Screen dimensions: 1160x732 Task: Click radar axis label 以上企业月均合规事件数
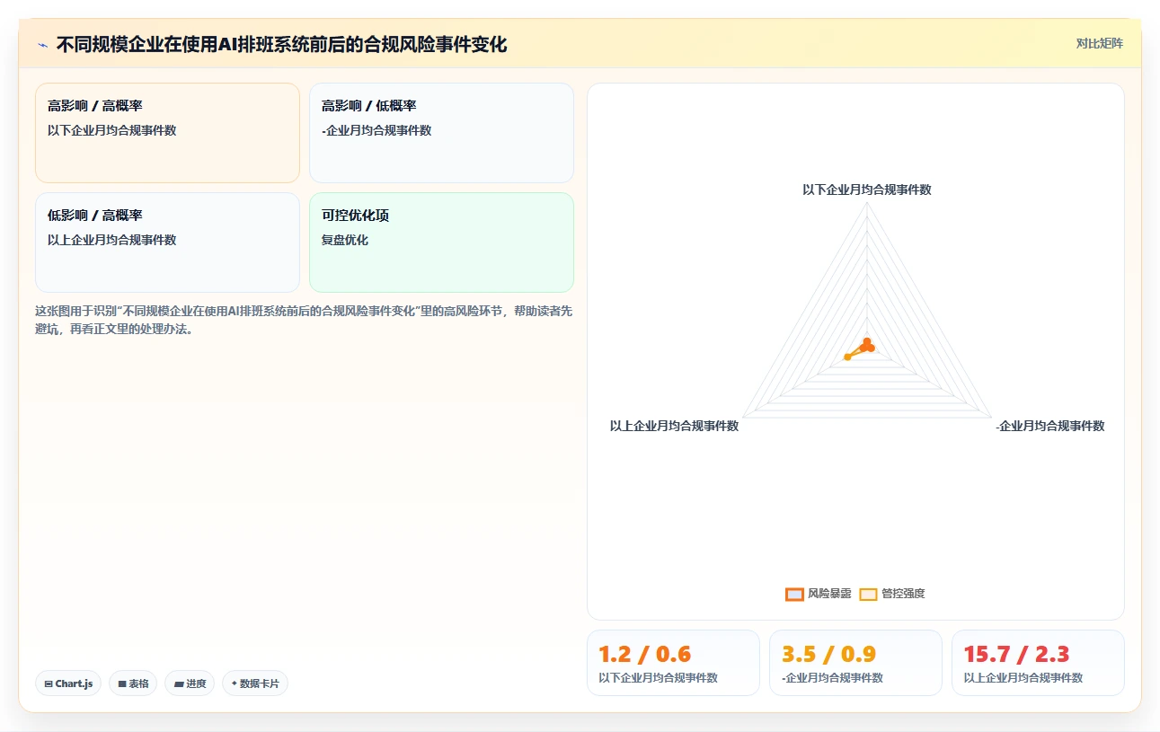click(674, 426)
